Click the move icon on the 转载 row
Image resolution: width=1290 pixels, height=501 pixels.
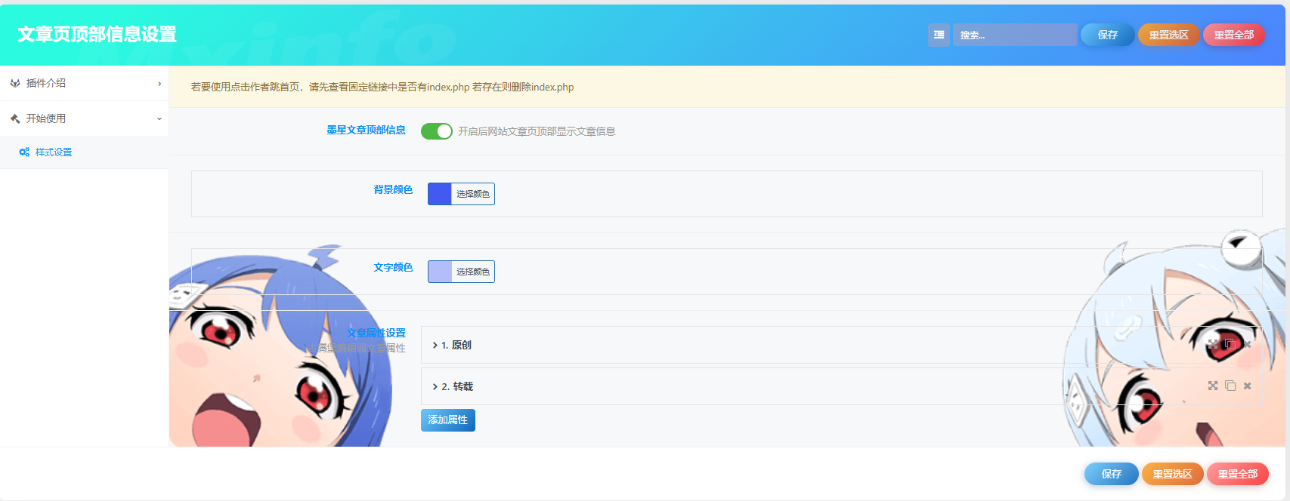[1213, 386]
